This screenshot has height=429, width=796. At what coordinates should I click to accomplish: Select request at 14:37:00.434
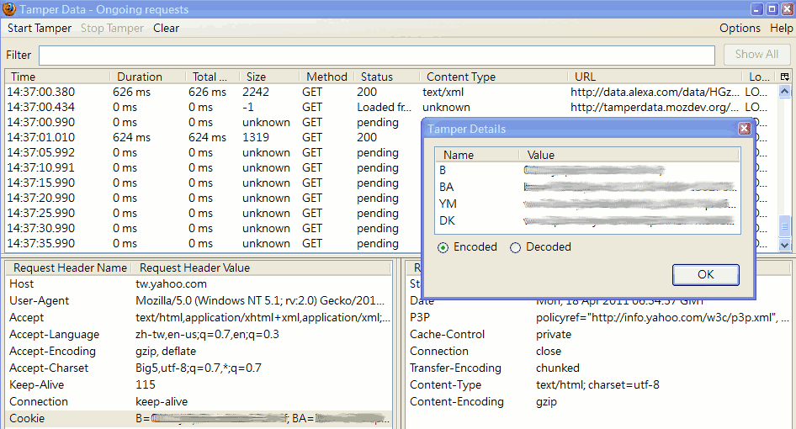pos(391,107)
